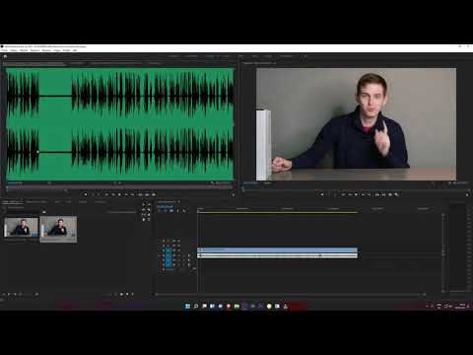
Task: Select the Track Select Forward tool
Action: (x=149, y=204)
